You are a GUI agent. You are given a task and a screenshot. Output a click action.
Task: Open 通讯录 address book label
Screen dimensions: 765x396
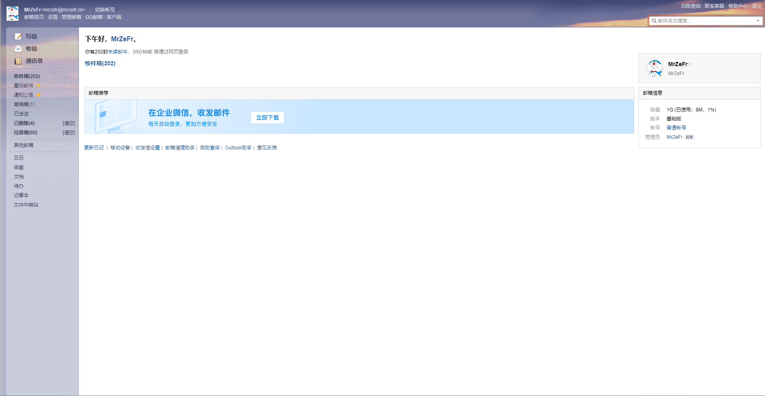tap(34, 61)
